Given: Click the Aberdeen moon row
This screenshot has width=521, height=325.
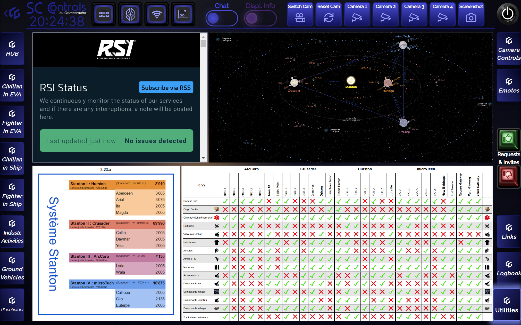Looking at the screenshot, I should pos(140,193).
